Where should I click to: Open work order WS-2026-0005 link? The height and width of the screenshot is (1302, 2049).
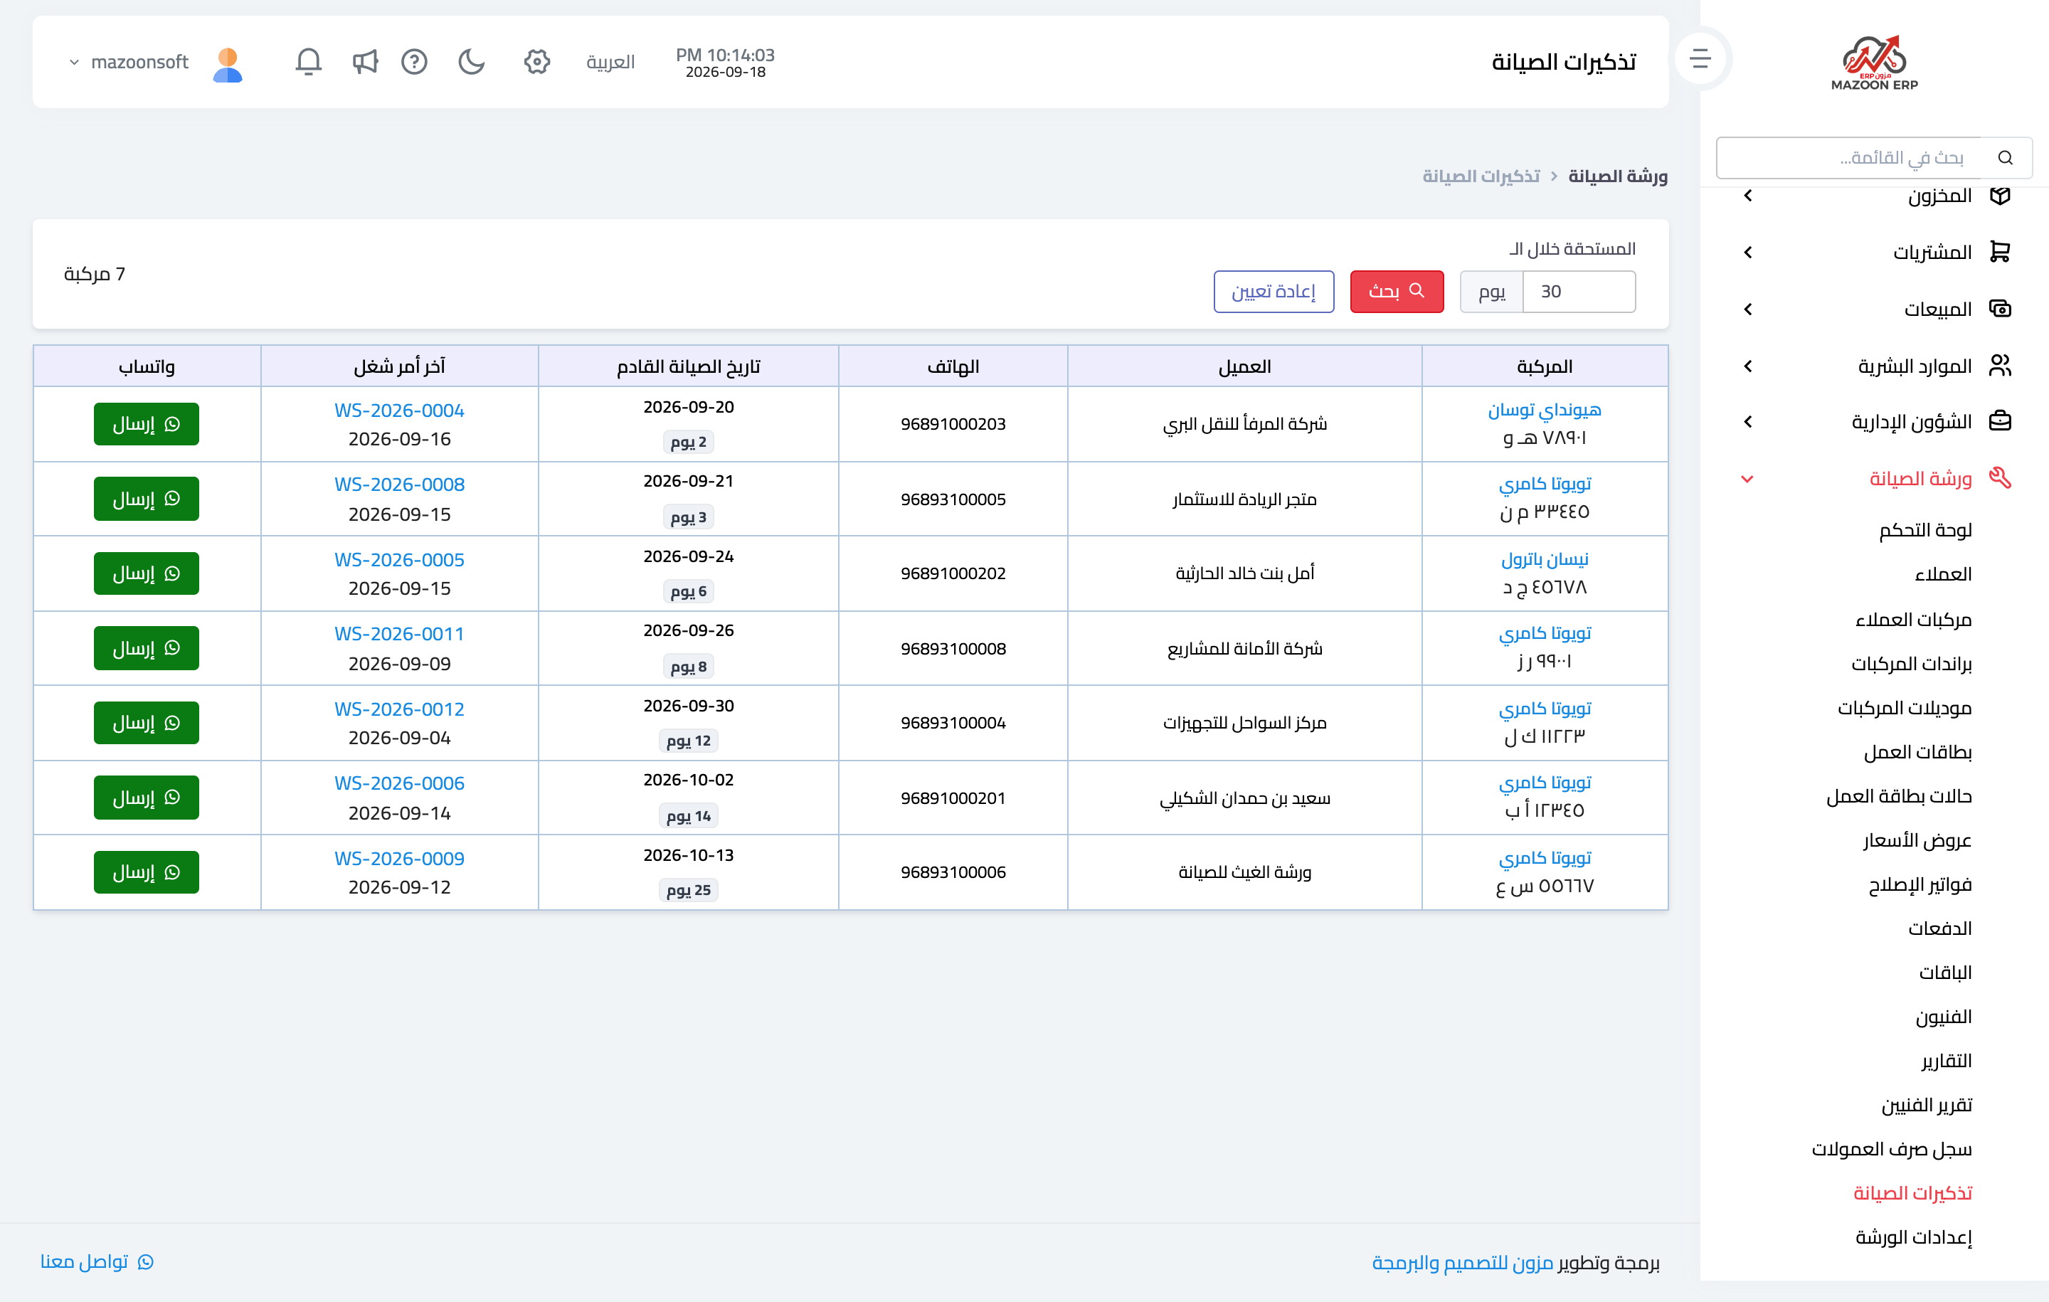399,560
